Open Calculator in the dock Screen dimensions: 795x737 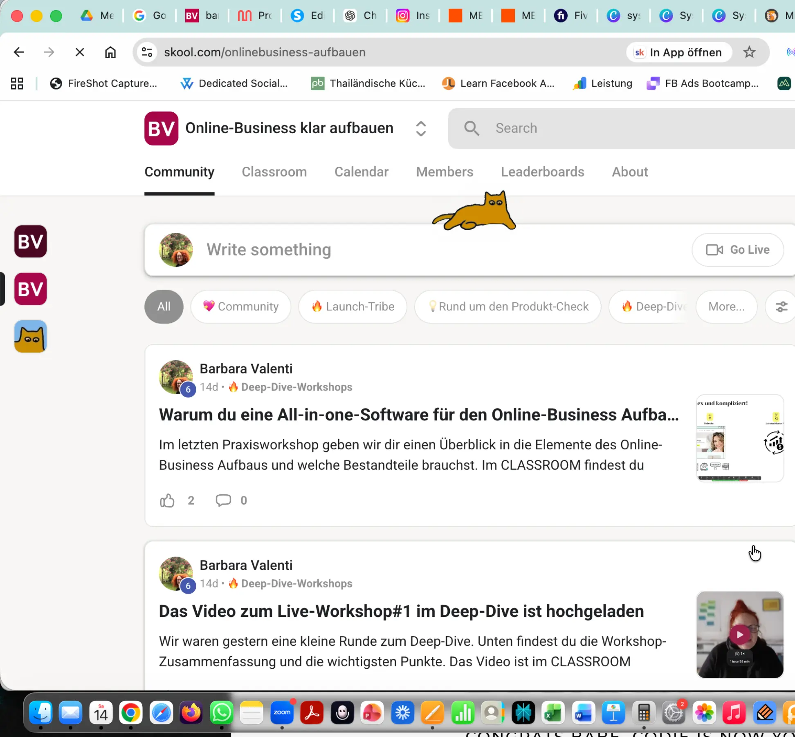(644, 712)
